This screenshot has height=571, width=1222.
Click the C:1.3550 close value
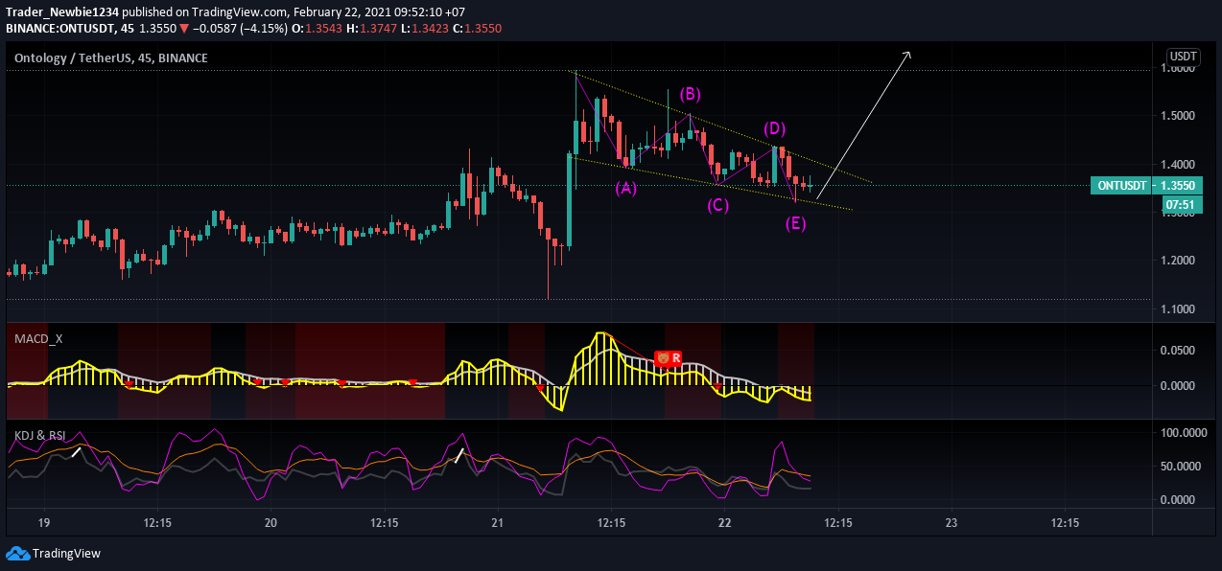click(x=478, y=29)
